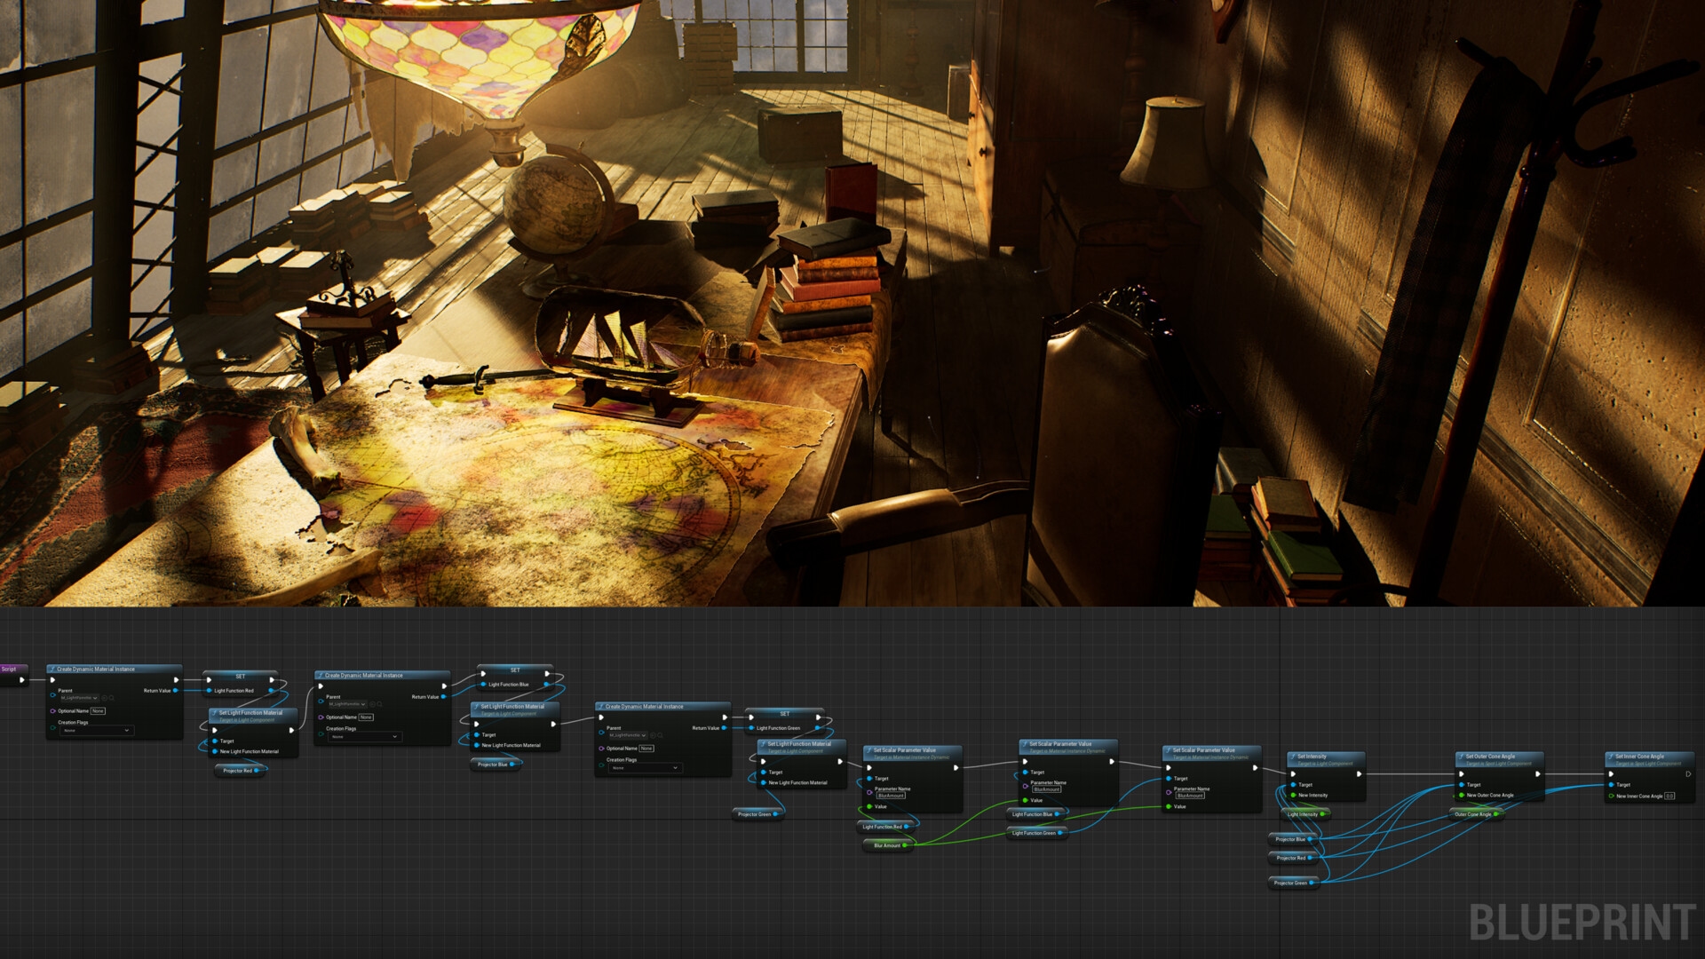Select the Set Intensity node title

(1312, 757)
